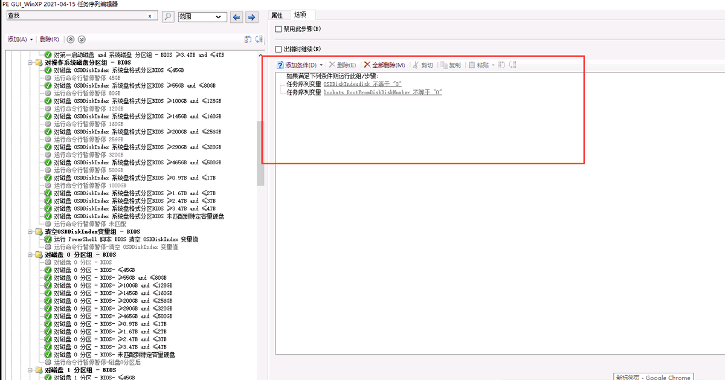Click folder icon of 对操作系统磁盘分区组 - BIOS
725x380 pixels.
(39, 62)
